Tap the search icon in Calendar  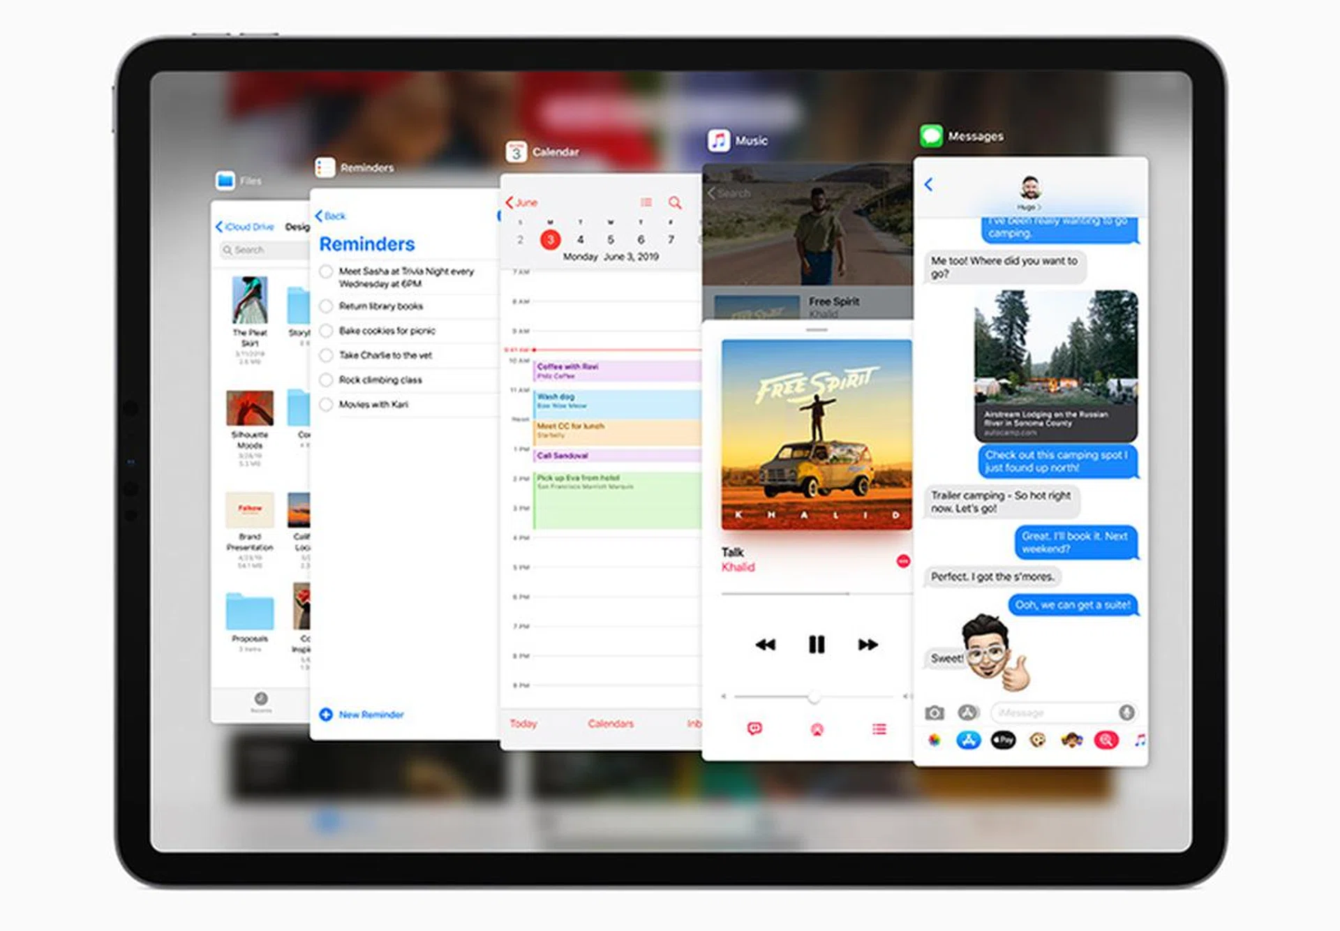pyautogui.click(x=674, y=202)
